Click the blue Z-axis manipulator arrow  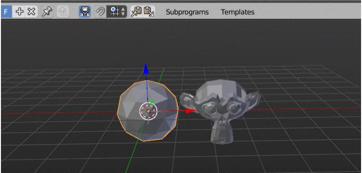click(145, 69)
